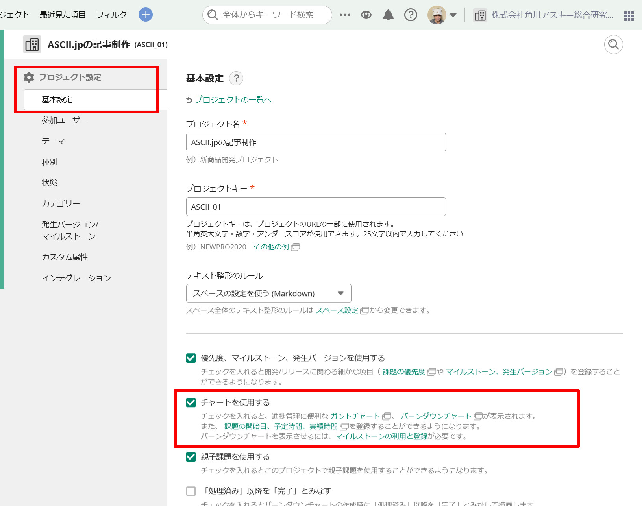Click the search magnifier in global search box
Image resolution: width=642 pixels, height=506 pixels.
coord(213,15)
